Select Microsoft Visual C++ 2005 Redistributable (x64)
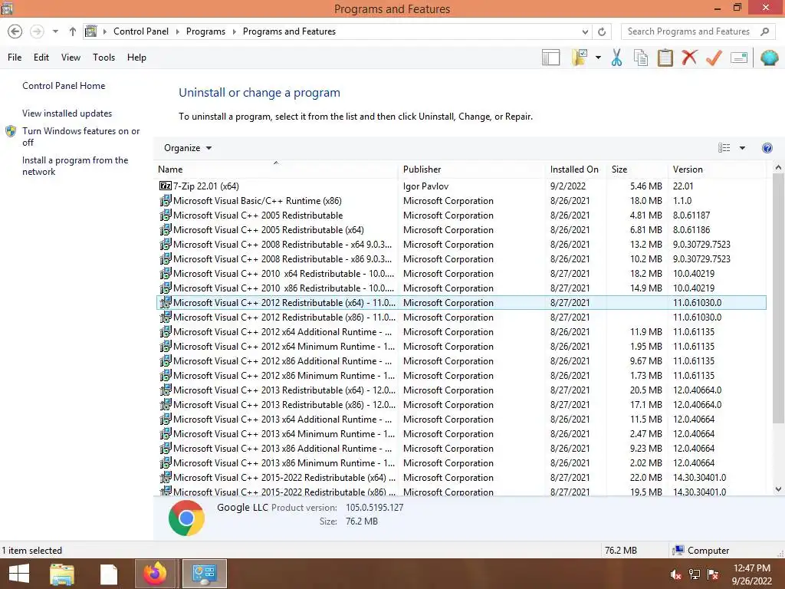This screenshot has height=589, width=785. [461, 230]
